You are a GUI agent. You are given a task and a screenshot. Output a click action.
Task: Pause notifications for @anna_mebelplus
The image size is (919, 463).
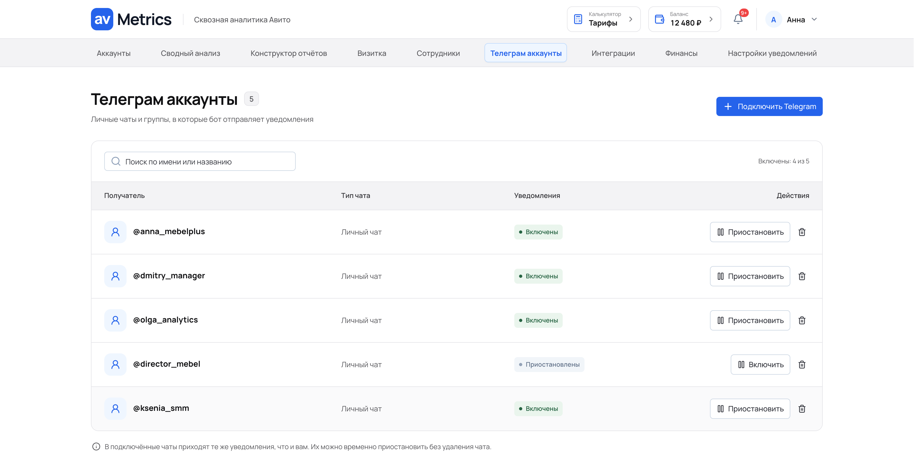click(x=750, y=232)
